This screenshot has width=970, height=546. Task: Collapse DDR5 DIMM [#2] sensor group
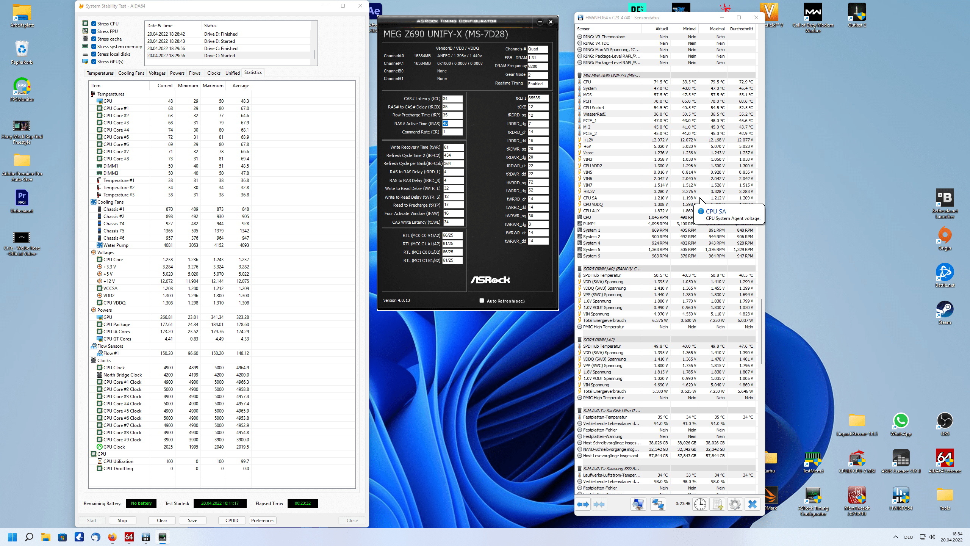point(580,340)
